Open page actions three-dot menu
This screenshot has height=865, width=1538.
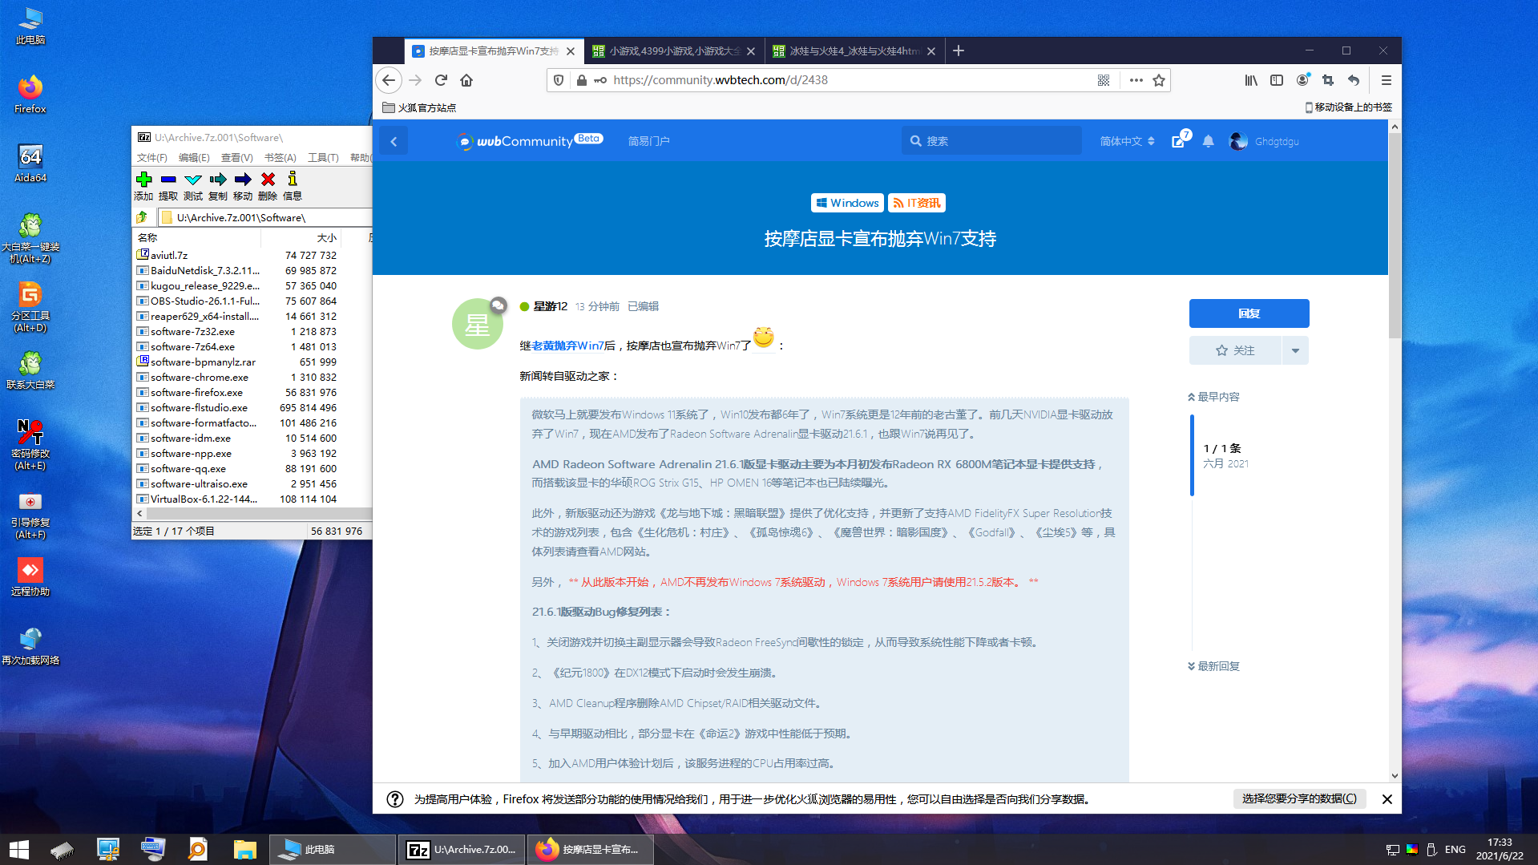tap(1136, 80)
